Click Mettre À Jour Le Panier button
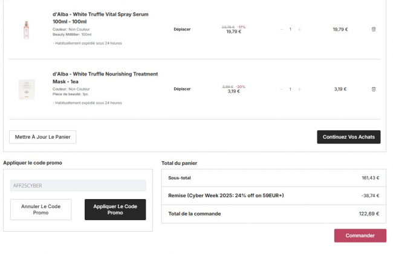The height and width of the screenshot is (254, 393). [x=42, y=137]
